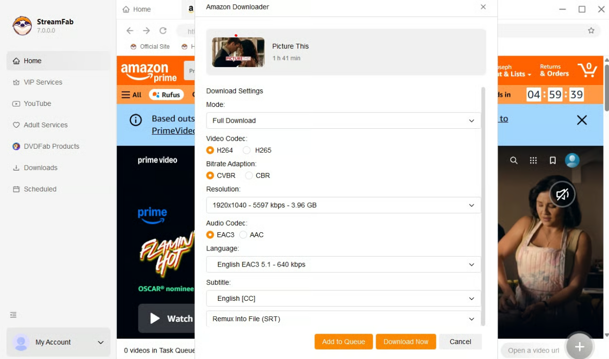Image resolution: width=609 pixels, height=359 pixels.
Task: Click the Prime Video search icon
Action: point(514,160)
